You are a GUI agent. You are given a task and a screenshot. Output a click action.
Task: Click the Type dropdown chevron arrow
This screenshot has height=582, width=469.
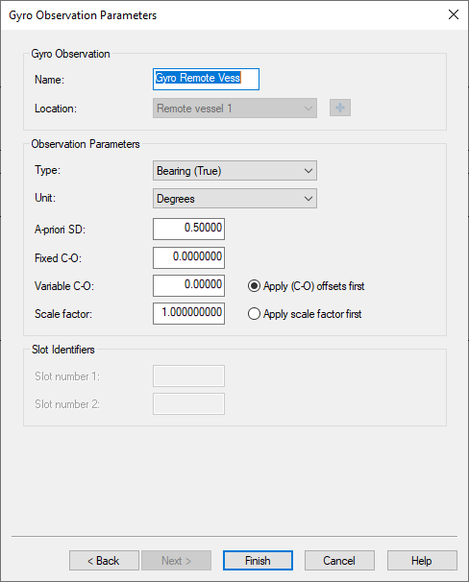[x=309, y=171]
